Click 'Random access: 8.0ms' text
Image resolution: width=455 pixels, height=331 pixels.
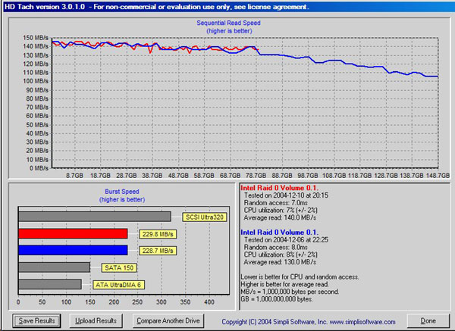(x=275, y=247)
